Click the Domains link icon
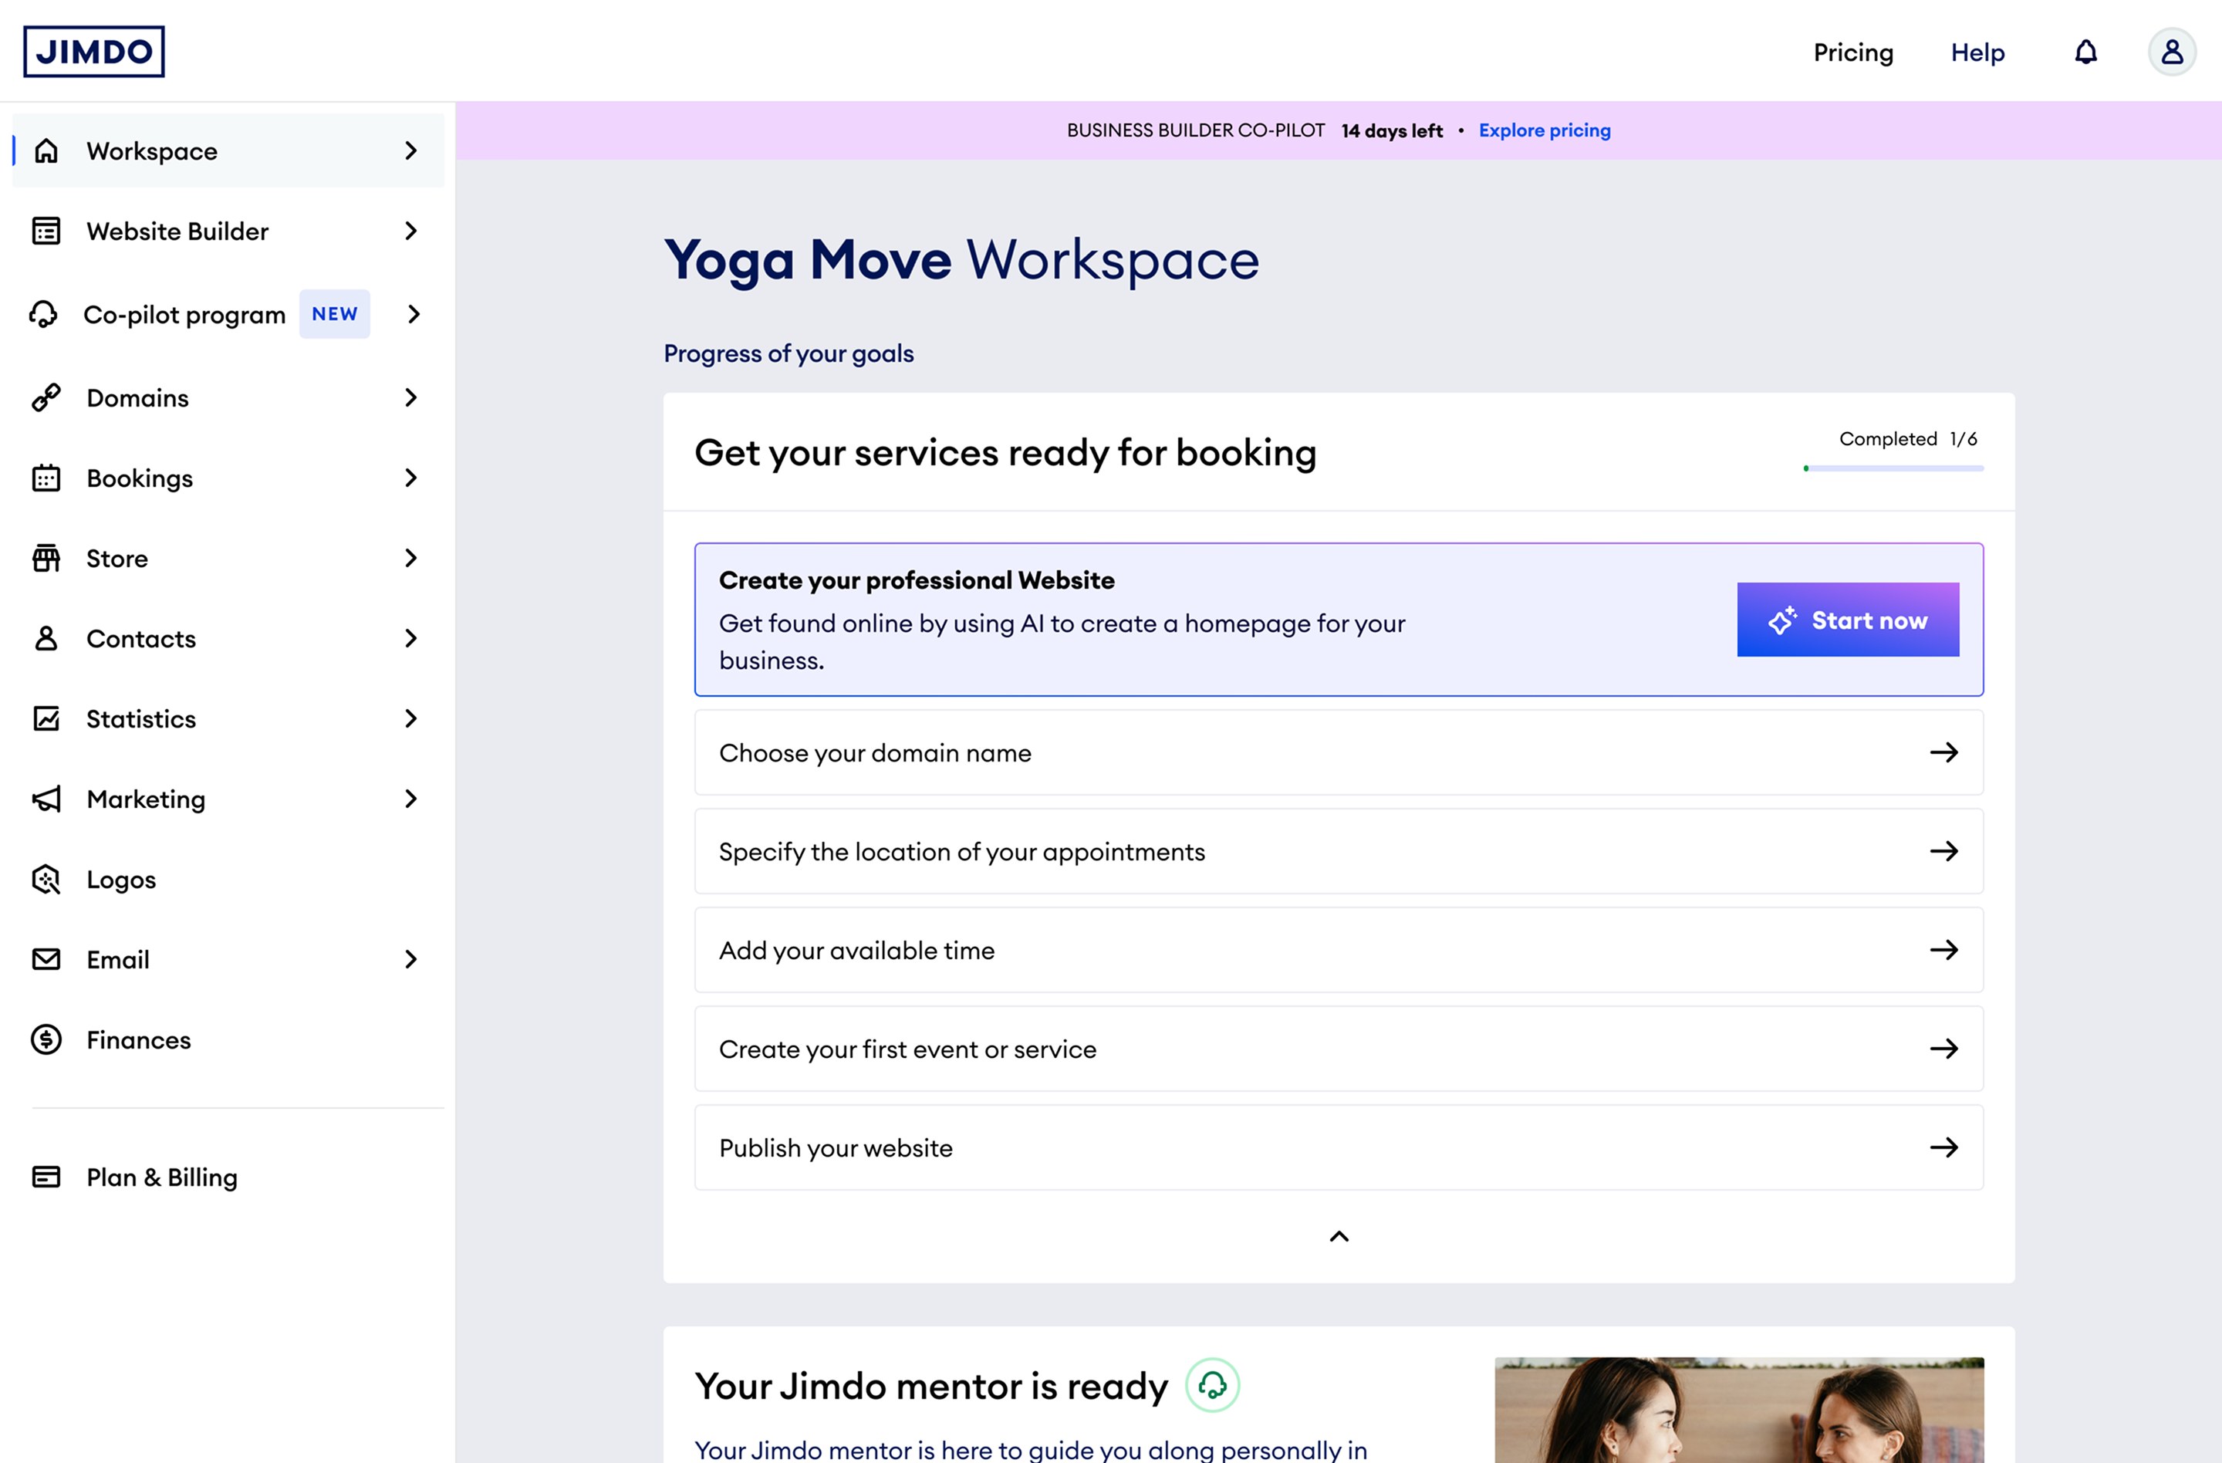 [46, 397]
